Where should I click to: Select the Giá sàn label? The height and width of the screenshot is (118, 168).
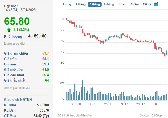(10, 64)
